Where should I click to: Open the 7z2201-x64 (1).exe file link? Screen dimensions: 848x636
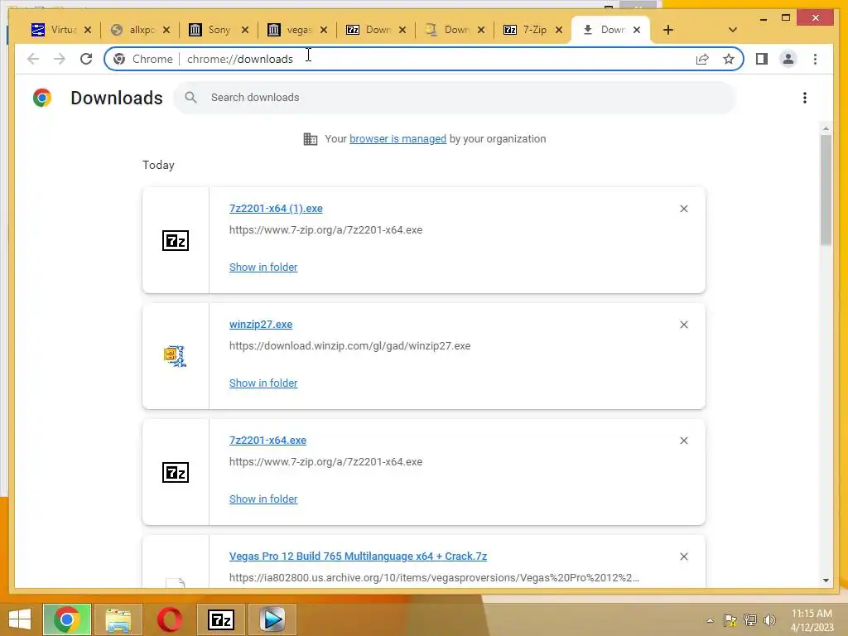[x=276, y=208]
